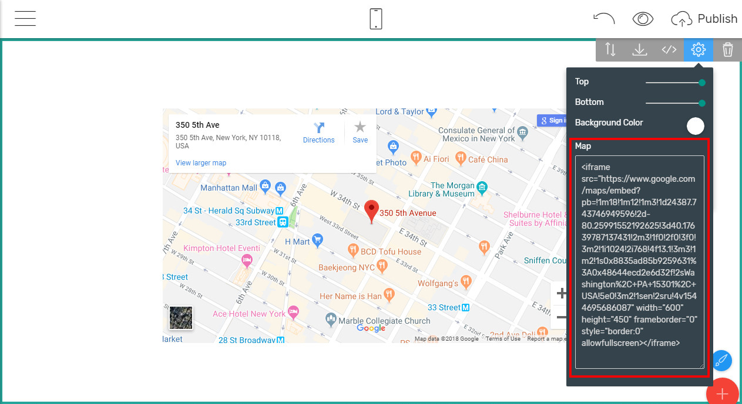Switch to satellite view thumbnail
The height and width of the screenshot is (404, 742).
tap(180, 317)
